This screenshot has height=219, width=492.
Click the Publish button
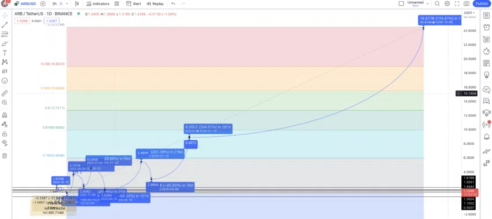pyautogui.click(x=482, y=4)
